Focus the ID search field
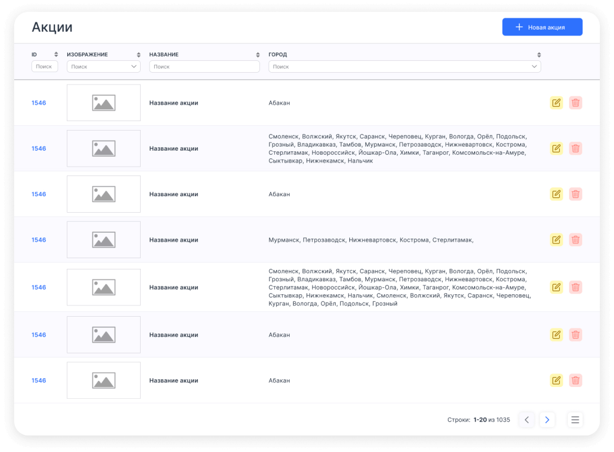 coord(44,67)
